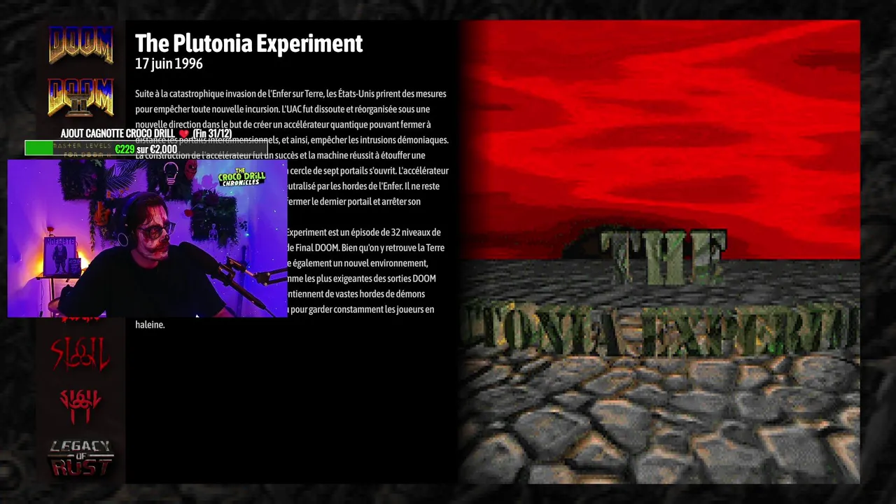Click description line starting 'Suite à la catastrophique'
The height and width of the screenshot is (504, 896).
(290, 94)
